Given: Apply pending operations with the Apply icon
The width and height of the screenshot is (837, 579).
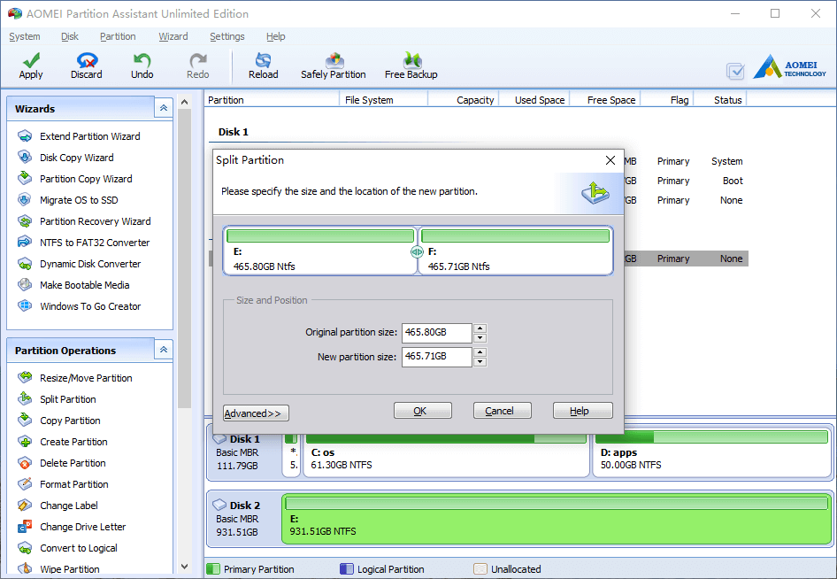Looking at the screenshot, I should (x=31, y=60).
